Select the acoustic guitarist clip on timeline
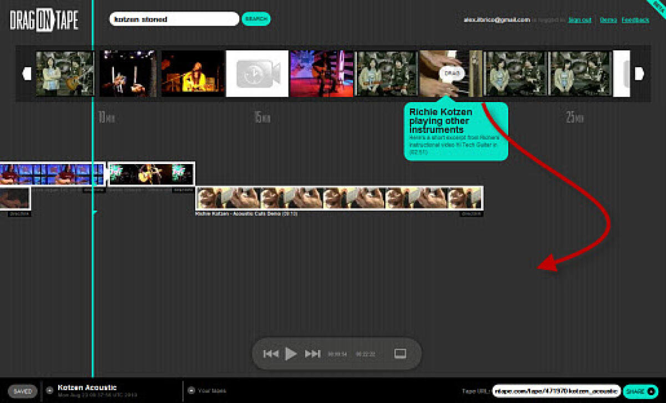666x403 pixels. (x=151, y=174)
